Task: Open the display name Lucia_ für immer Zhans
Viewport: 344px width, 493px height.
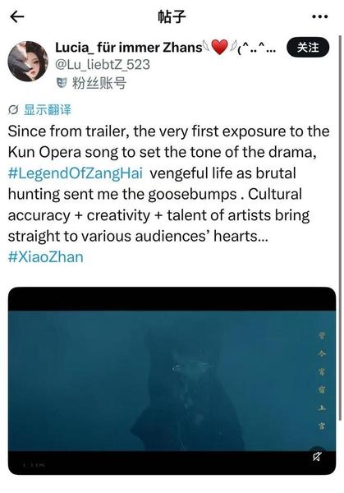Action: coord(129,48)
